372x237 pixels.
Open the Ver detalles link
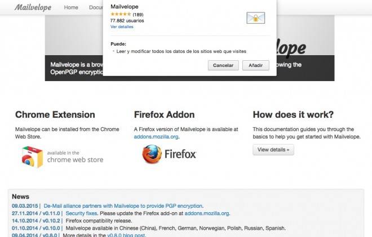(x=122, y=27)
